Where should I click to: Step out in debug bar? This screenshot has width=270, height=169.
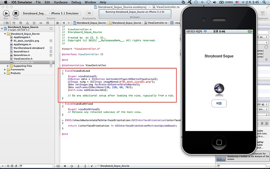click(85, 166)
